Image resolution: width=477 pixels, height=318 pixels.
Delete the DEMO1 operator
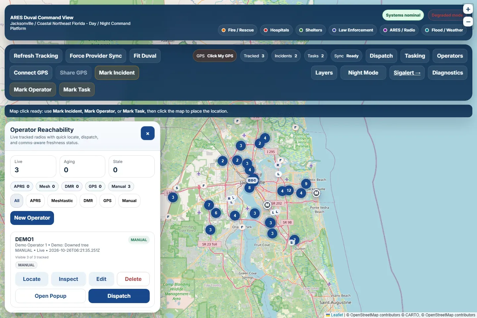click(x=133, y=279)
